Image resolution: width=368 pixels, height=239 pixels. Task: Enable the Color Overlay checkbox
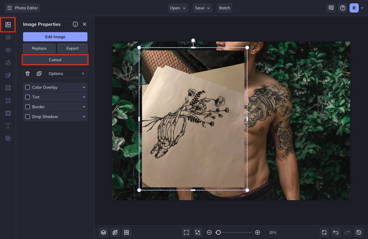pos(27,88)
